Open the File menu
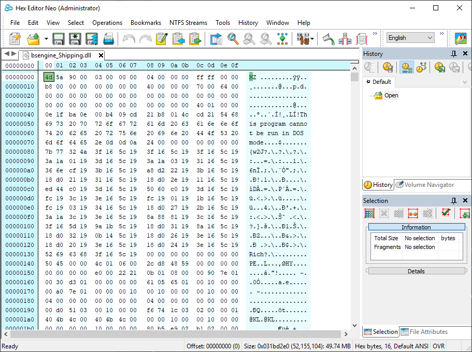The image size is (472, 352). pyautogui.click(x=15, y=23)
